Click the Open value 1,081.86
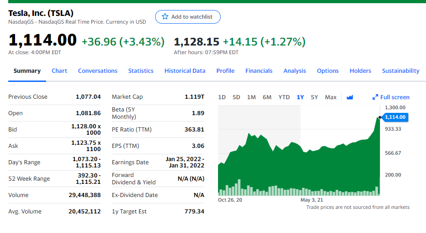This screenshot has width=426, height=233. 88,113
